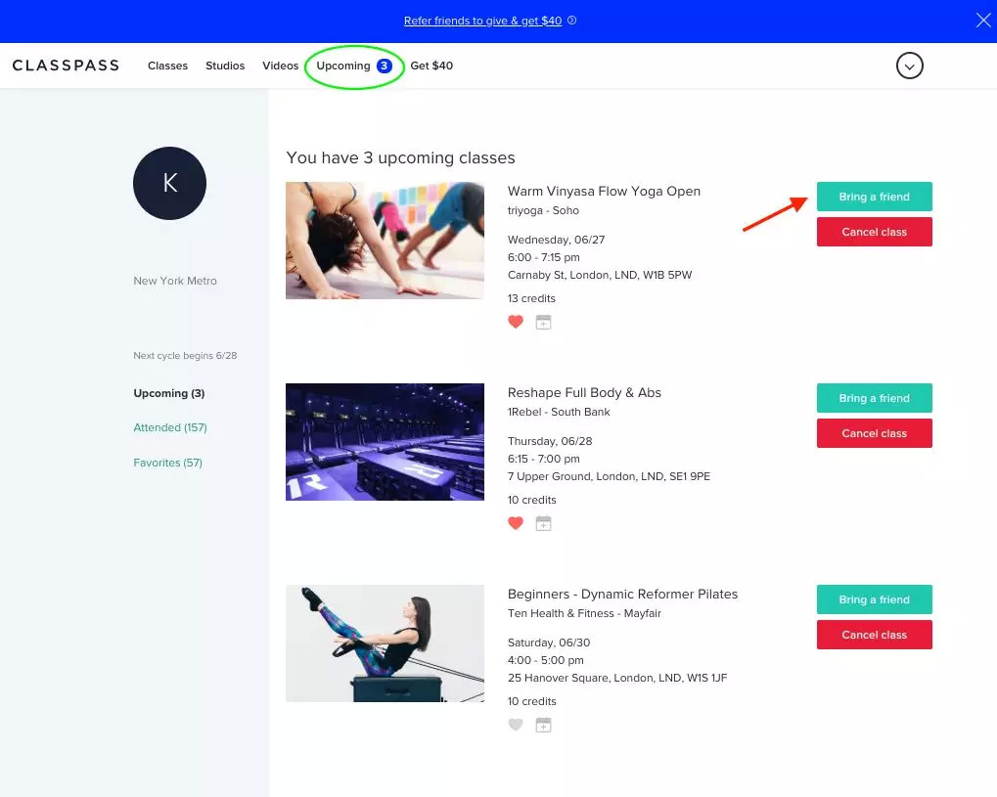This screenshot has width=997, height=797.
Task: Open the Classes nav item
Action: pyautogui.click(x=168, y=66)
